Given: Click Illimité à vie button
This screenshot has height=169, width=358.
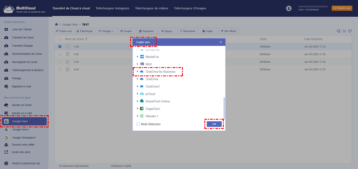Looking at the screenshot, I should 342,8.
